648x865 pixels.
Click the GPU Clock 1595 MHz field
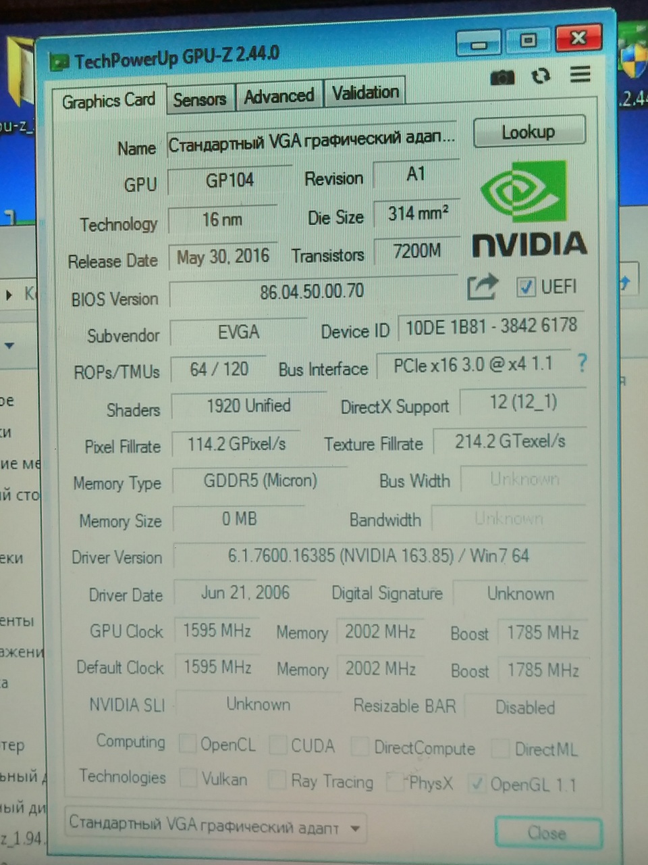pos(217,631)
